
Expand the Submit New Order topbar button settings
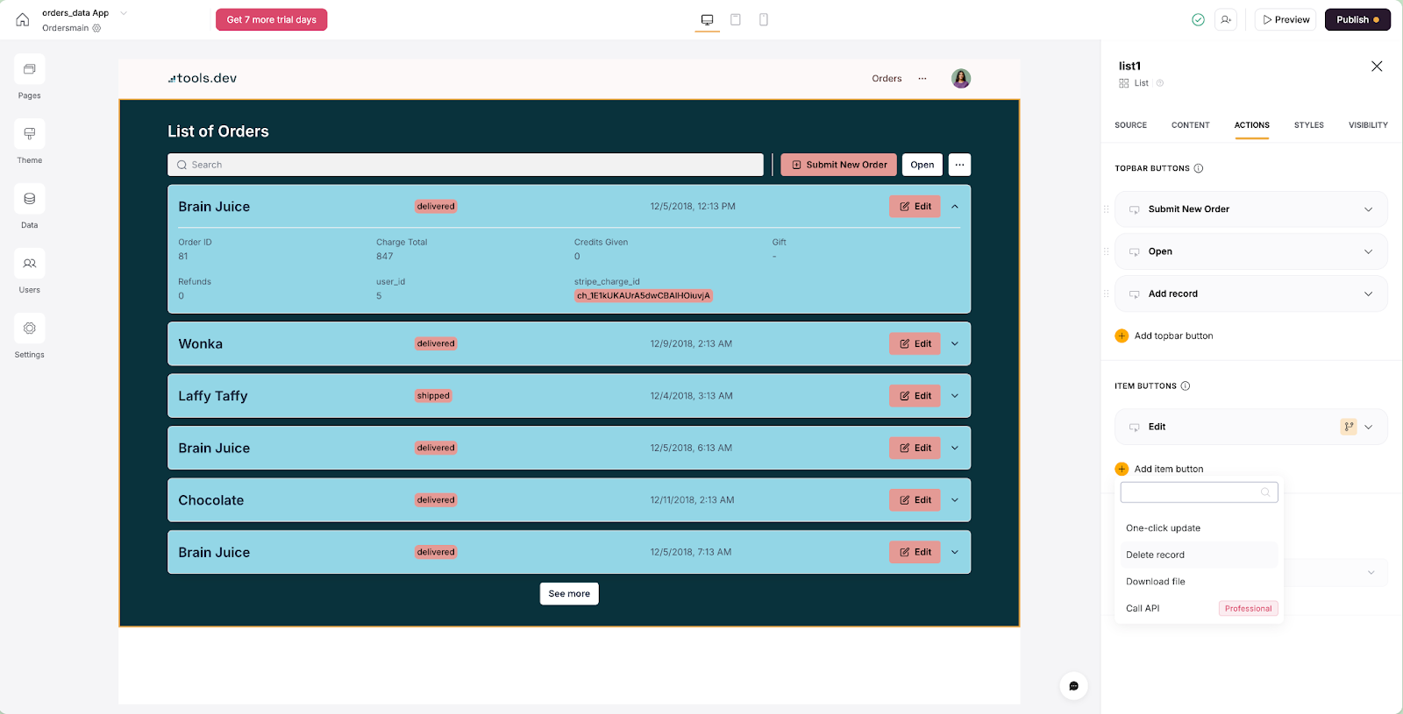[1368, 209]
